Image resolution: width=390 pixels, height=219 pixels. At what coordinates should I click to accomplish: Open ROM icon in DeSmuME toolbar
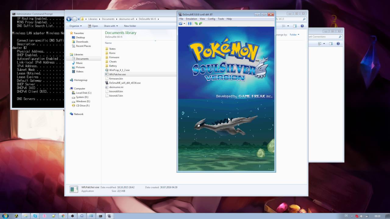tap(180, 23)
